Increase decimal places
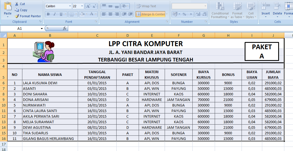This screenshot has height=151, width=293. point(198,14)
